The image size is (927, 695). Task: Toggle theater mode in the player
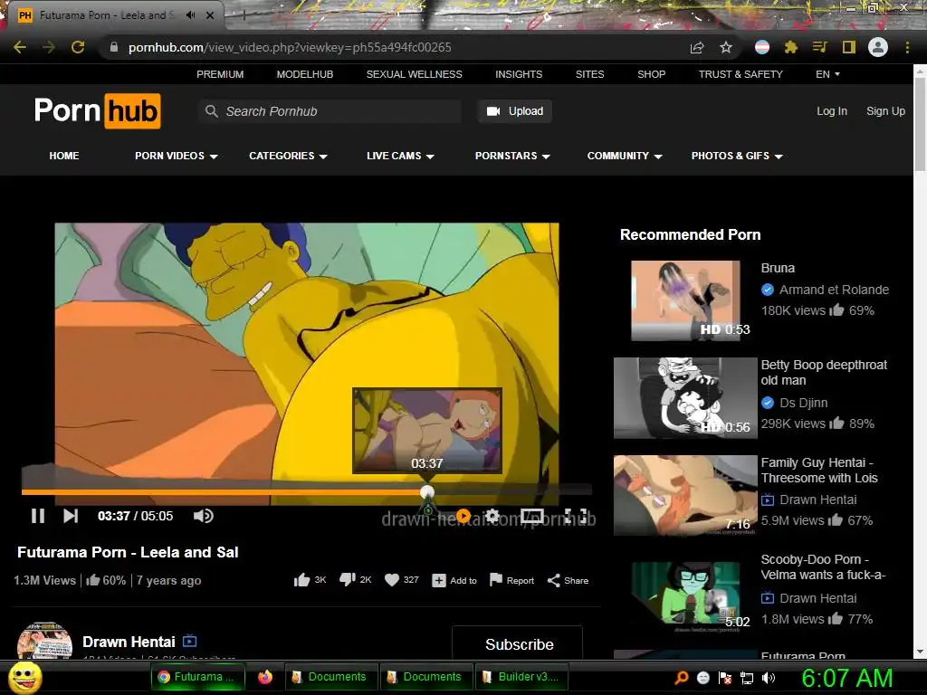click(x=532, y=516)
